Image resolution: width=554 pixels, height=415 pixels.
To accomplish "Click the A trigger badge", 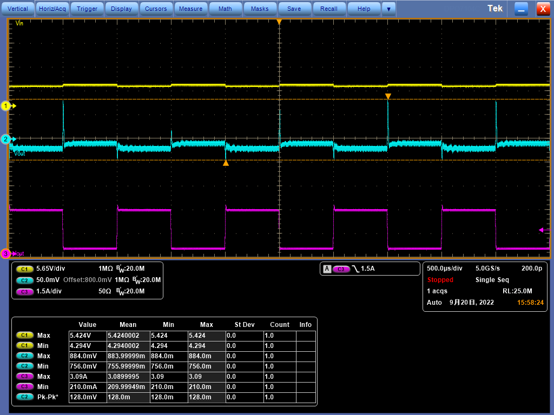I will coord(327,269).
